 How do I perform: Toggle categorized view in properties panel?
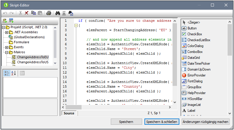[x=7, y=73]
